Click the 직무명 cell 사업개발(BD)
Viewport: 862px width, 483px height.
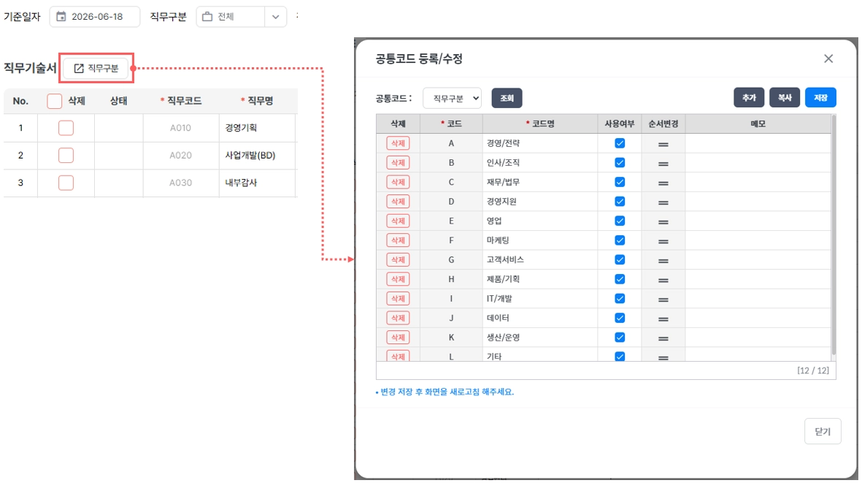[x=257, y=155]
